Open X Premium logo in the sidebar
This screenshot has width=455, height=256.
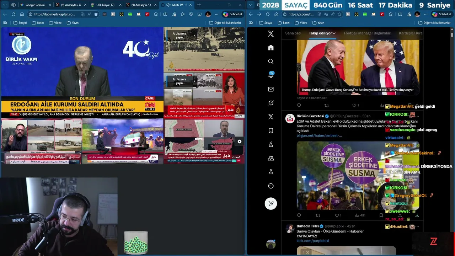pyautogui.click(x=271, y=117)
